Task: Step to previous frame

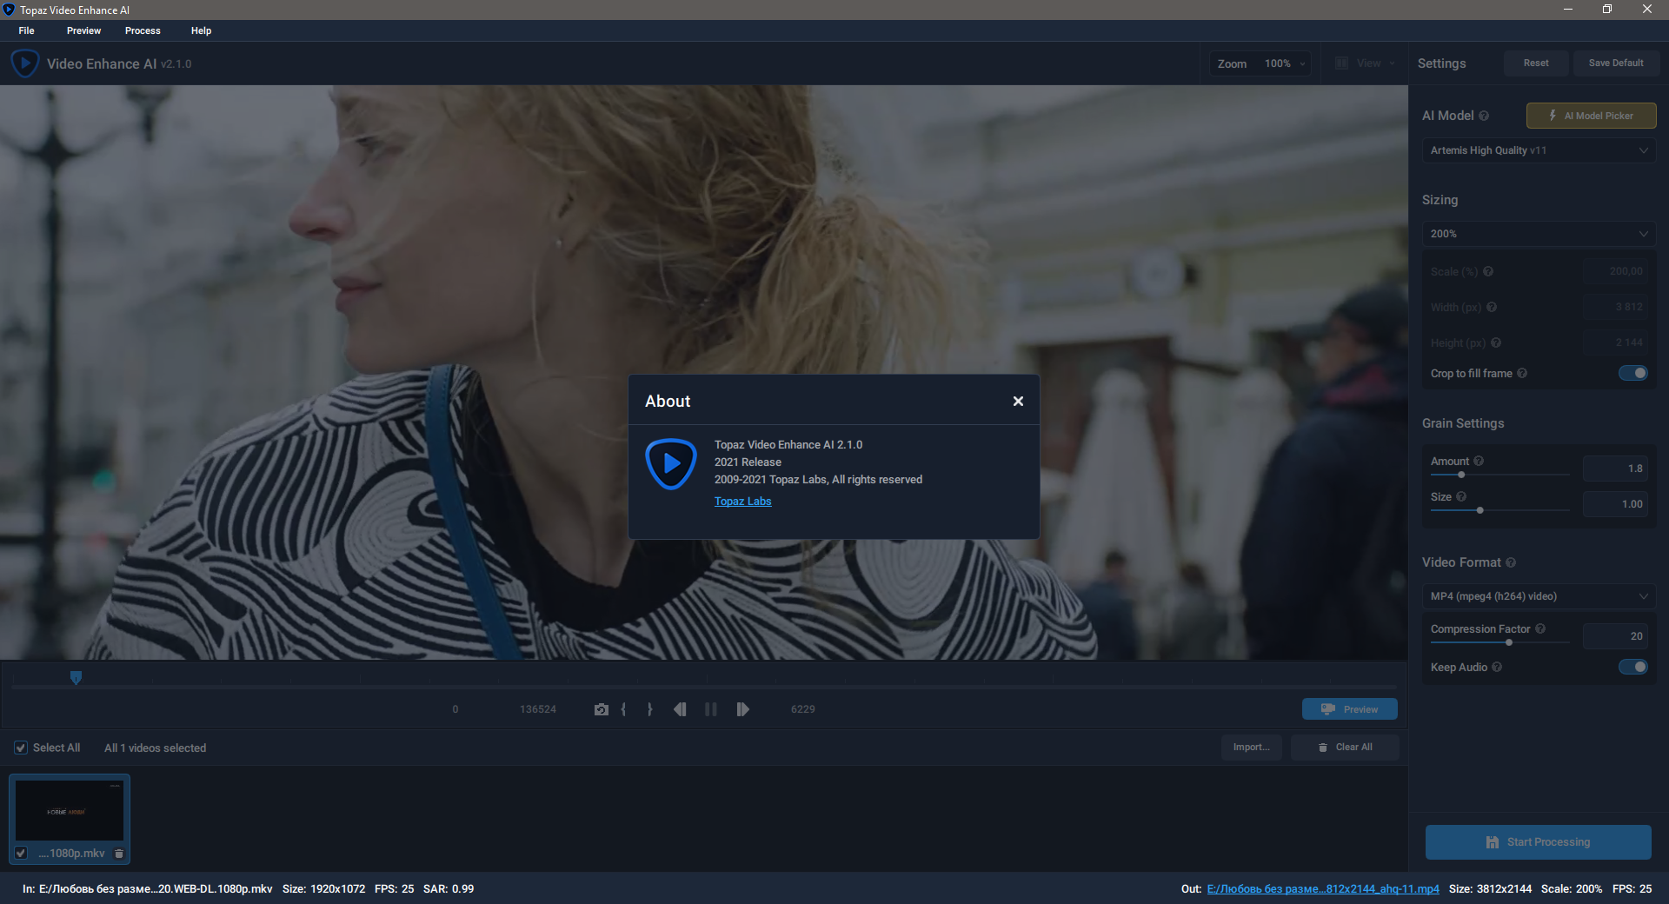Action: click(680, 709)
